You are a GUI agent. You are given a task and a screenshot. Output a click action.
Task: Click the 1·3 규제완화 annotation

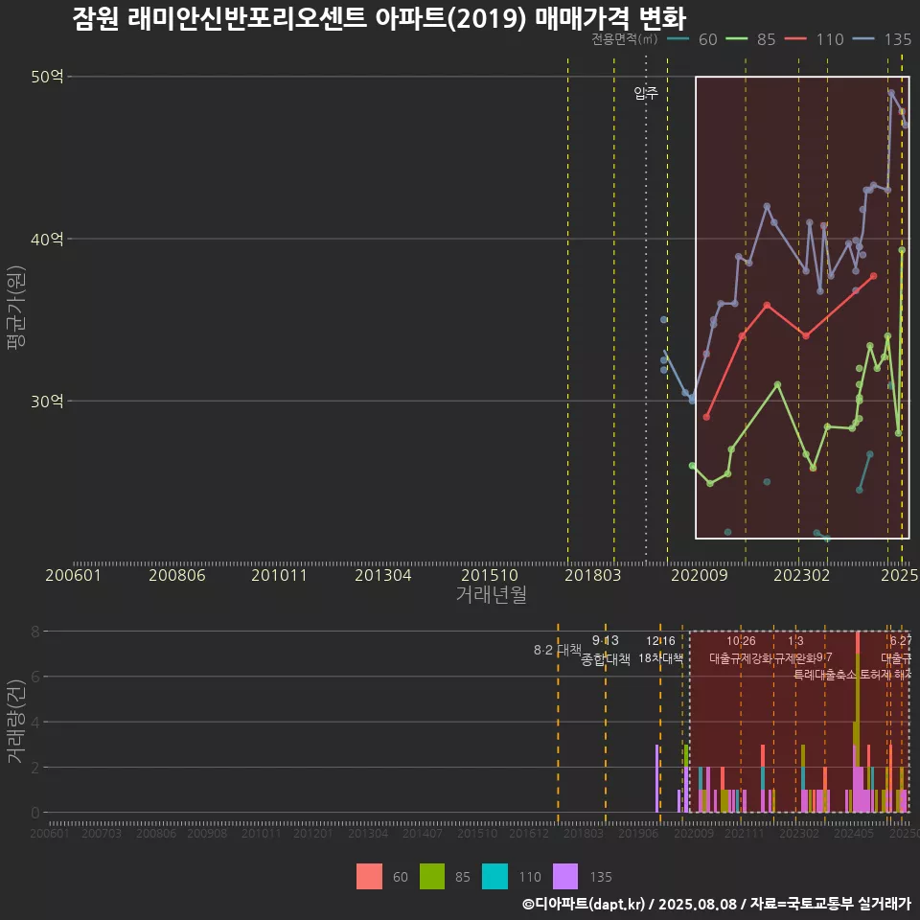tap(795, 650)
